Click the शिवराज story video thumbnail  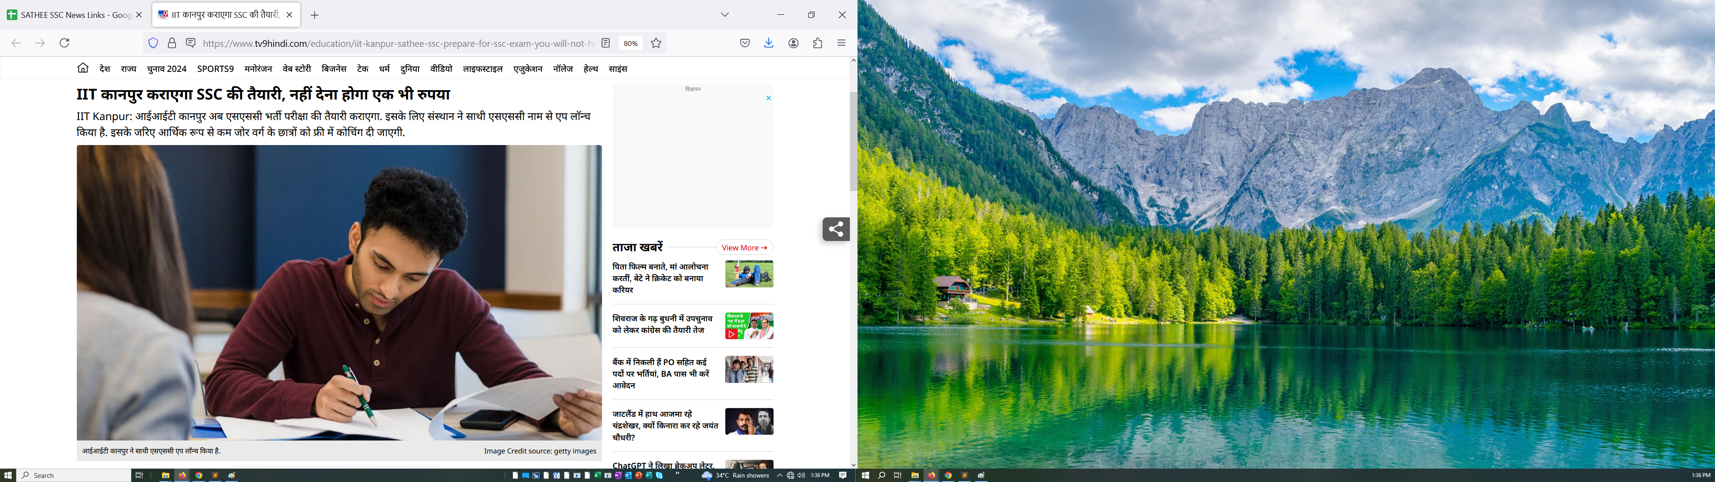(749, 325)
